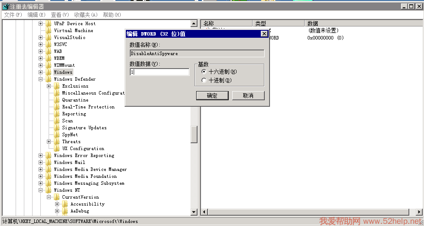
Task: Click the Signature Updates folder icon
Action: tap(57, 128)
